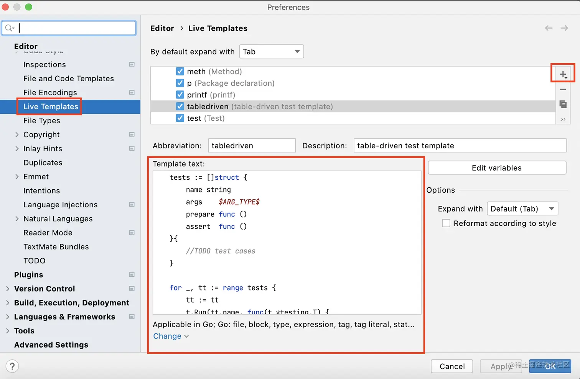Viewport: 580px width, 379px height.
Task: Select the Plugins settings section
Action: pyautogui.click(x=28, y=275)
